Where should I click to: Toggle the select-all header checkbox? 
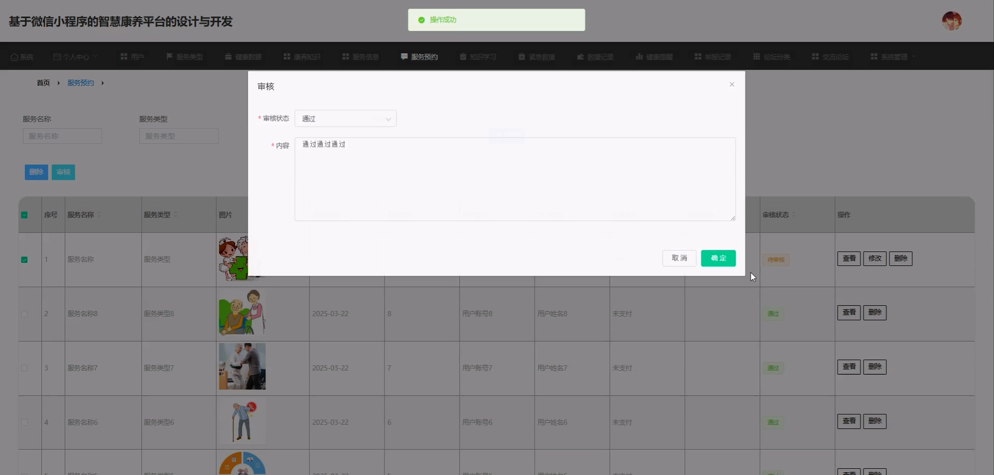pos(24,215)
